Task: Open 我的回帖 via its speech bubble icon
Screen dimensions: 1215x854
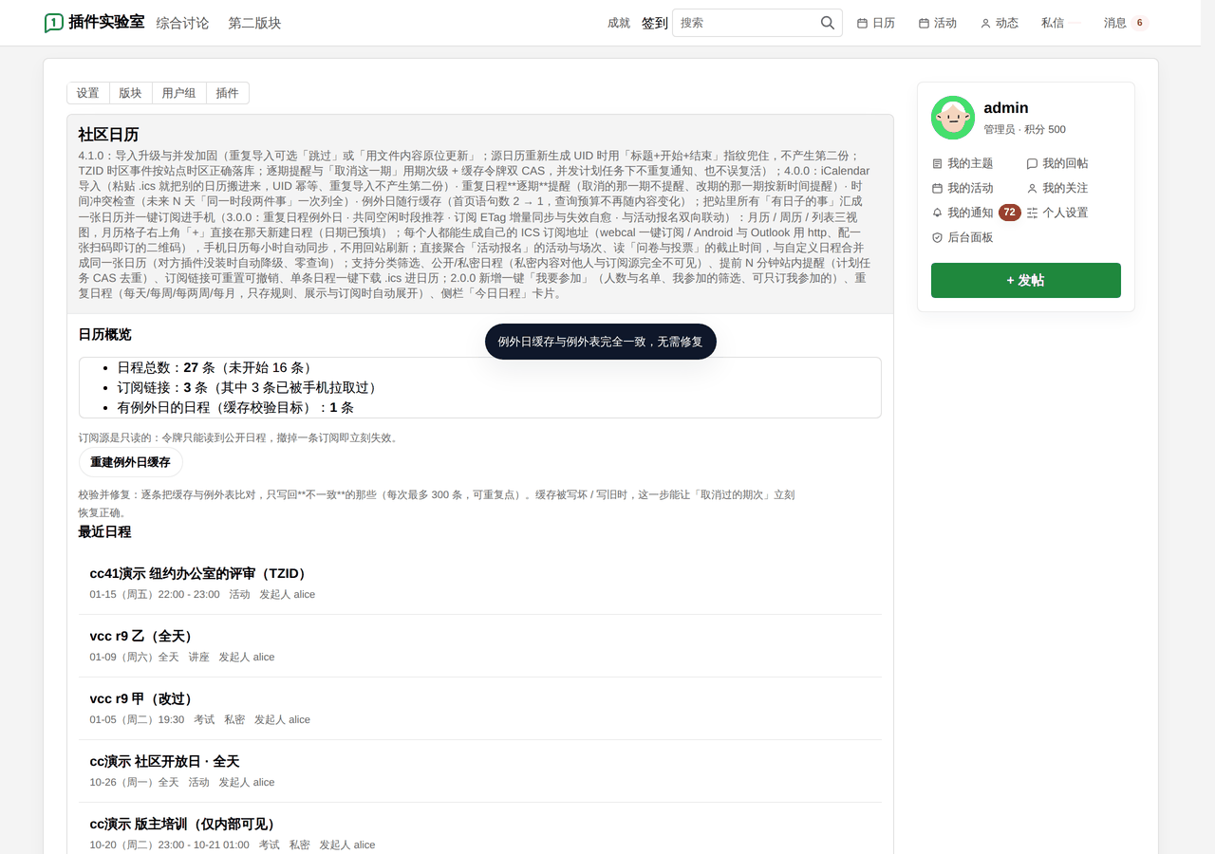Action: 1033,163
